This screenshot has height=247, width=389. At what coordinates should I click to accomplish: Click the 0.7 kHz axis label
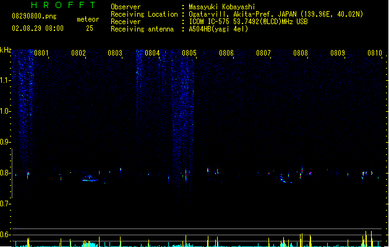click(4, 204)
